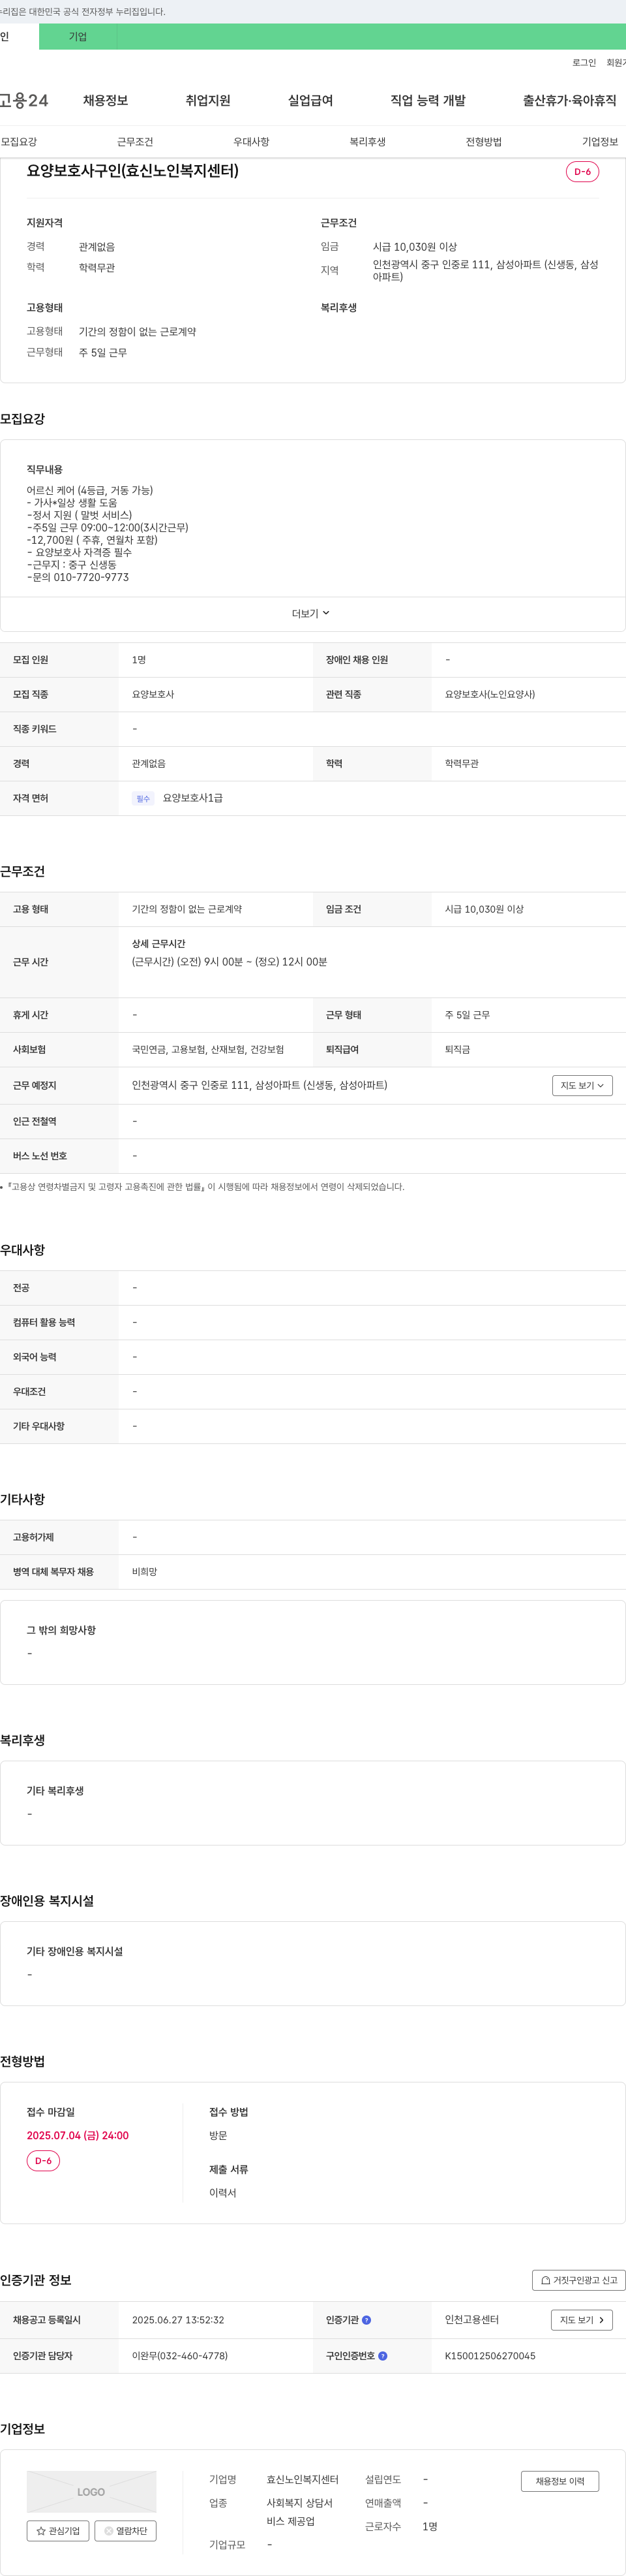The height and width of the screenshot is (2576, 626).
Task: Report false job ad 거짓구인광고 신고
Action: (x=579, y=2279)
